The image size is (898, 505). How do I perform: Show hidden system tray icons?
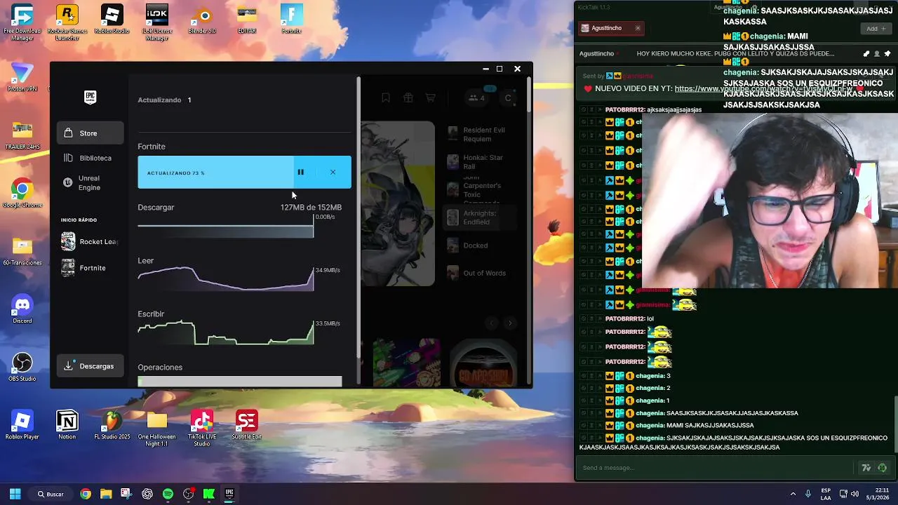793,494
